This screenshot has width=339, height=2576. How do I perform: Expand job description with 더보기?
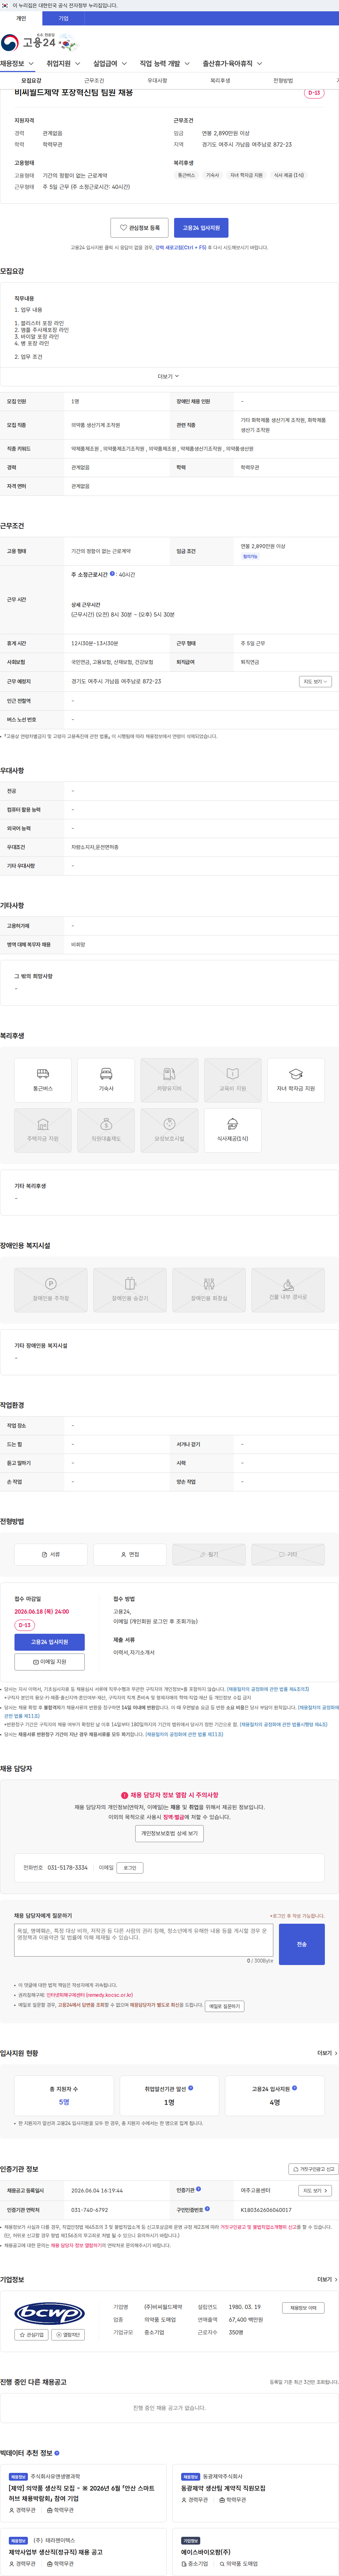(x=169, y=376)
